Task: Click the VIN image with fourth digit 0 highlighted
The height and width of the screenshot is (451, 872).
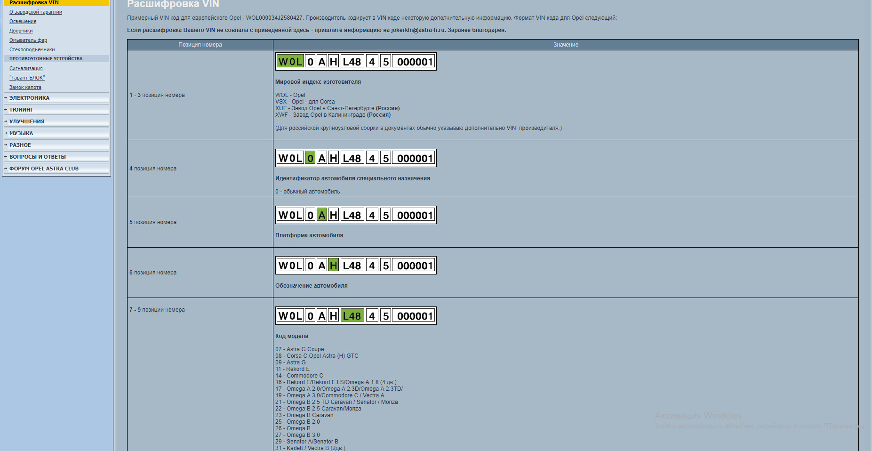Action: (356, 158)
